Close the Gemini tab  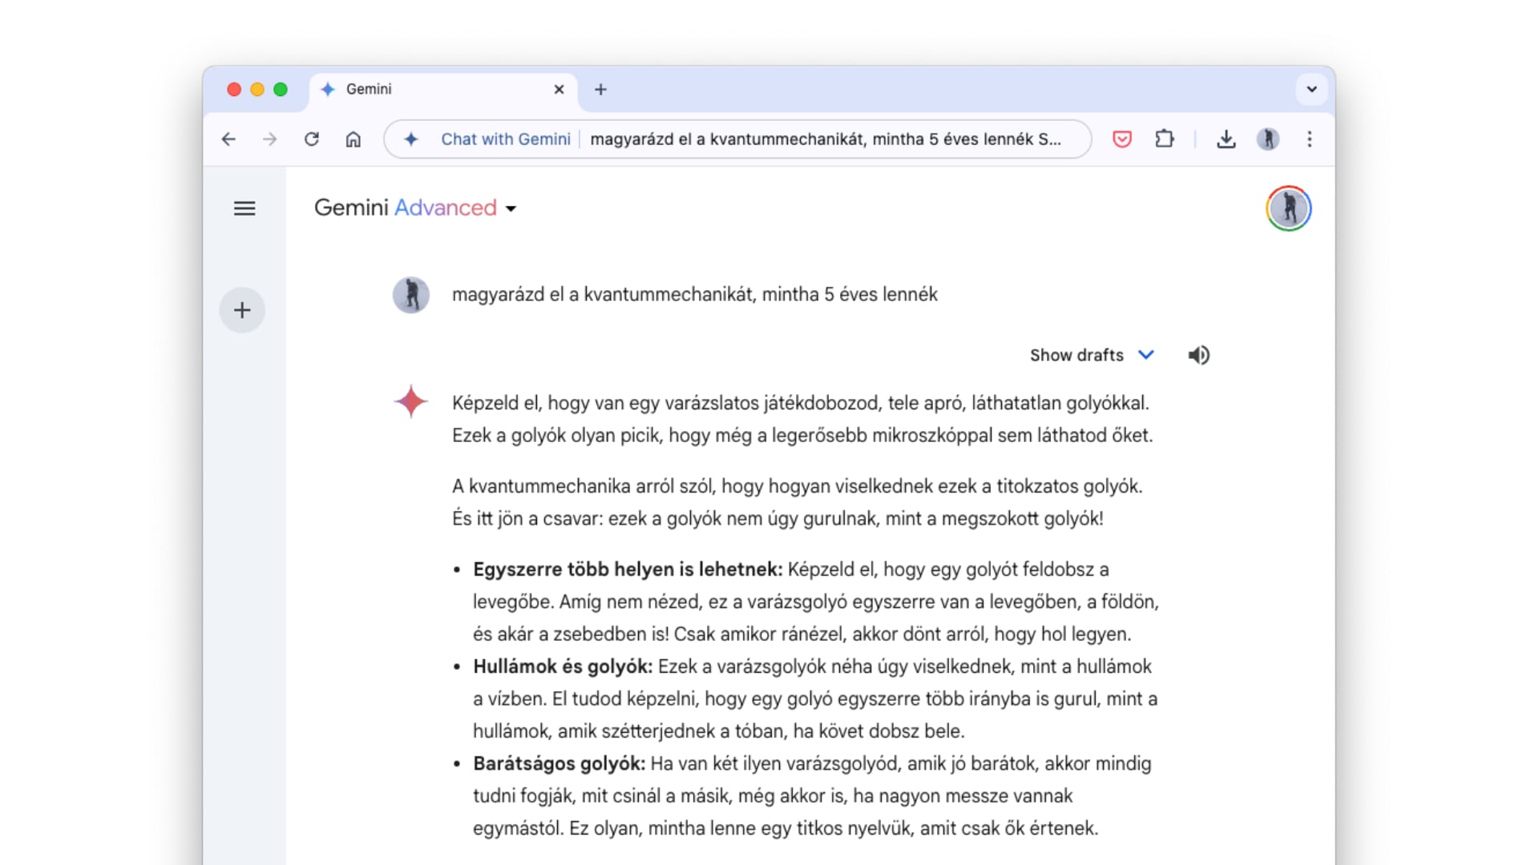click(559, 90)
